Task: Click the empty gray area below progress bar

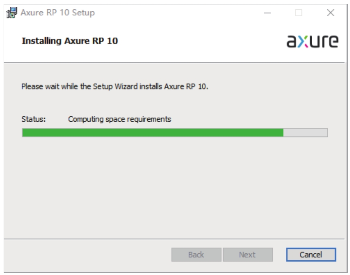Action: point(175,187)
